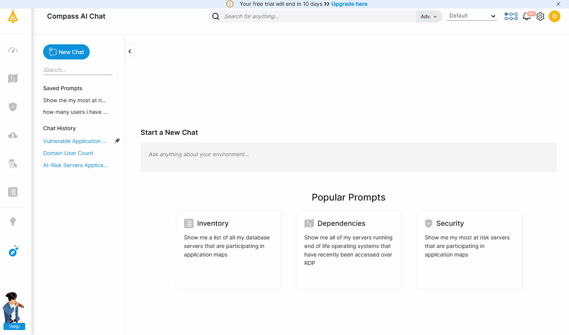This screenshot has width=569, height=335.
Task: Click the Saved Prompts heading
Action: click(63, 88)
